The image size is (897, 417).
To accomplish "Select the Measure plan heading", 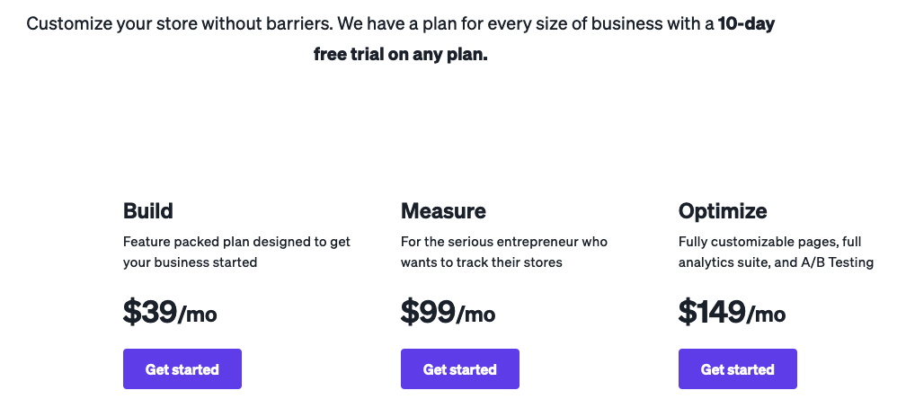I will point(443,211).
